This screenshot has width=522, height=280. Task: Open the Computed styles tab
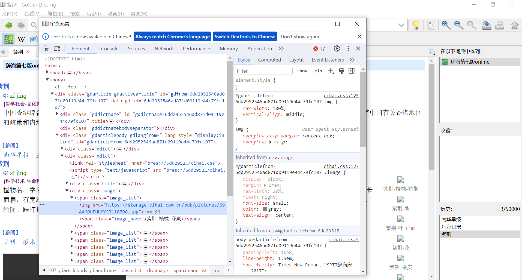pyautogui.click(x=269, y=60)
